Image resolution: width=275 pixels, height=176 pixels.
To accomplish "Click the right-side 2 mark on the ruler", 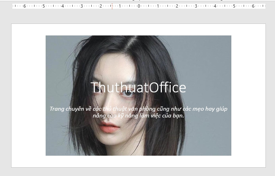I will [177, 6].
